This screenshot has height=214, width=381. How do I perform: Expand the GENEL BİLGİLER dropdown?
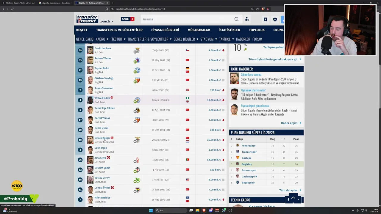tap(186, 39)
